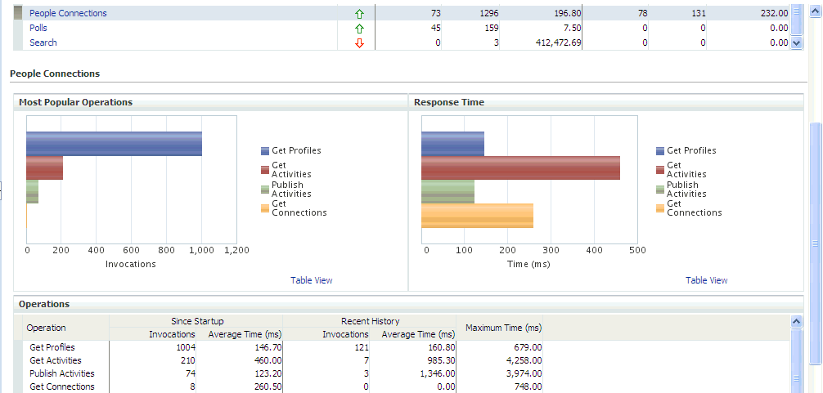Click 985.30 recent average for Get Activities
The width and height of the screenshot is (823, 393).
point(441,360)
